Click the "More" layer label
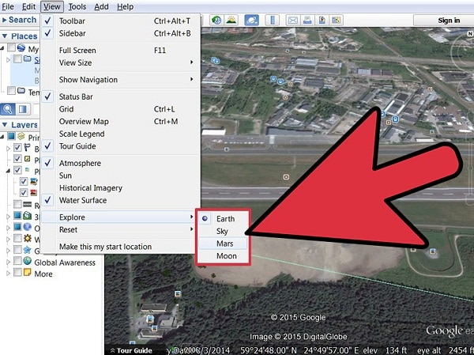This screenshot has width=474, height=355. (x=43, y=274)
